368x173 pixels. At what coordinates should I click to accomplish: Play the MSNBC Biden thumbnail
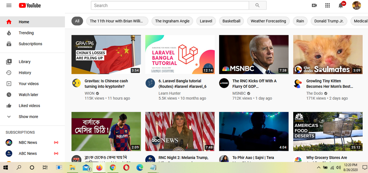[254, 55]
